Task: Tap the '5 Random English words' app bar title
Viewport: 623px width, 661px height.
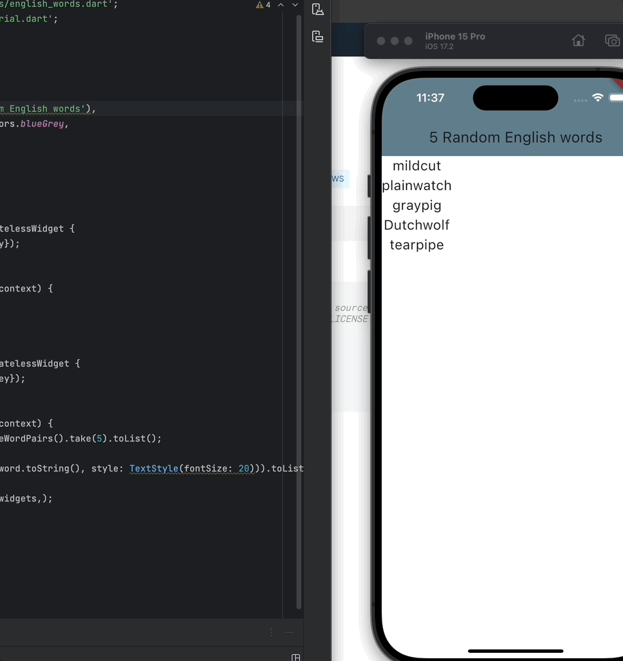Action: tap(515, 138)
